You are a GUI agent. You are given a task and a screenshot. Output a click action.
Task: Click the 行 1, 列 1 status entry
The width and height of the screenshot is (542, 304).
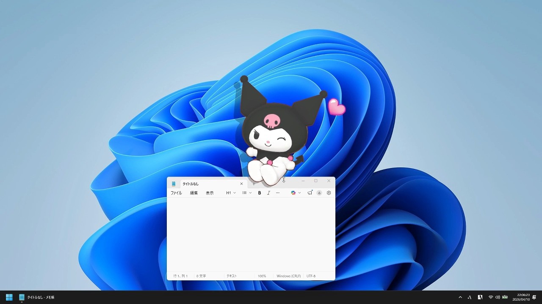click(180, 276)
